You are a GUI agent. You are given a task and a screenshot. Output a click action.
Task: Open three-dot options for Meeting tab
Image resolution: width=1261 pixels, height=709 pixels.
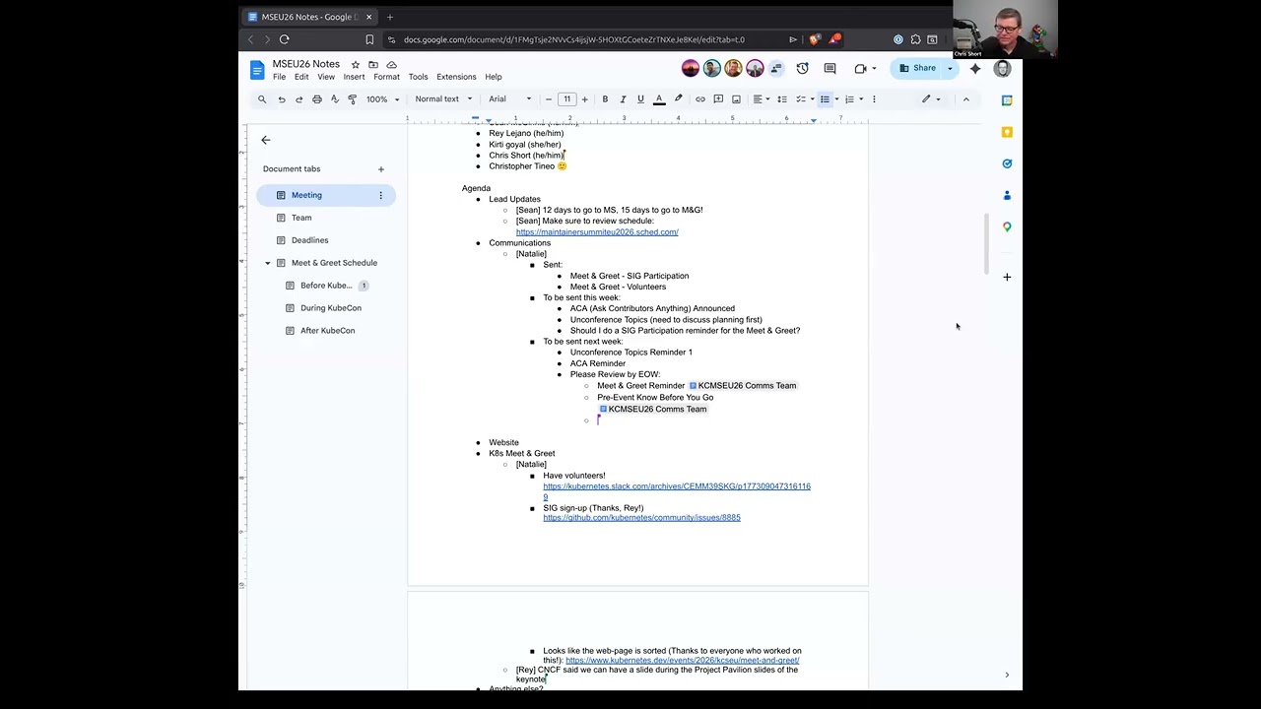380,195
